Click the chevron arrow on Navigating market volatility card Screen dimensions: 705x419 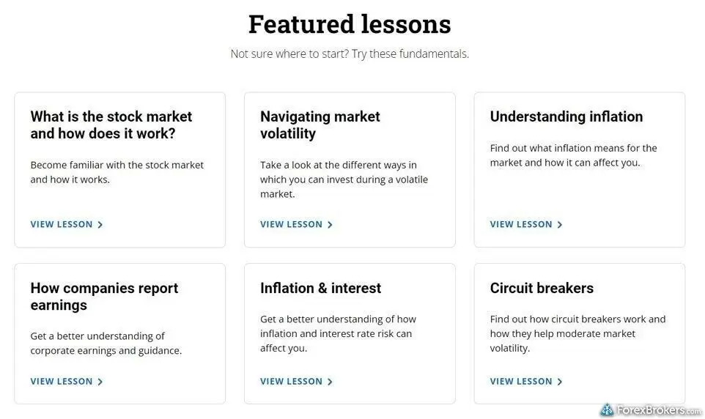coord(330,224)
